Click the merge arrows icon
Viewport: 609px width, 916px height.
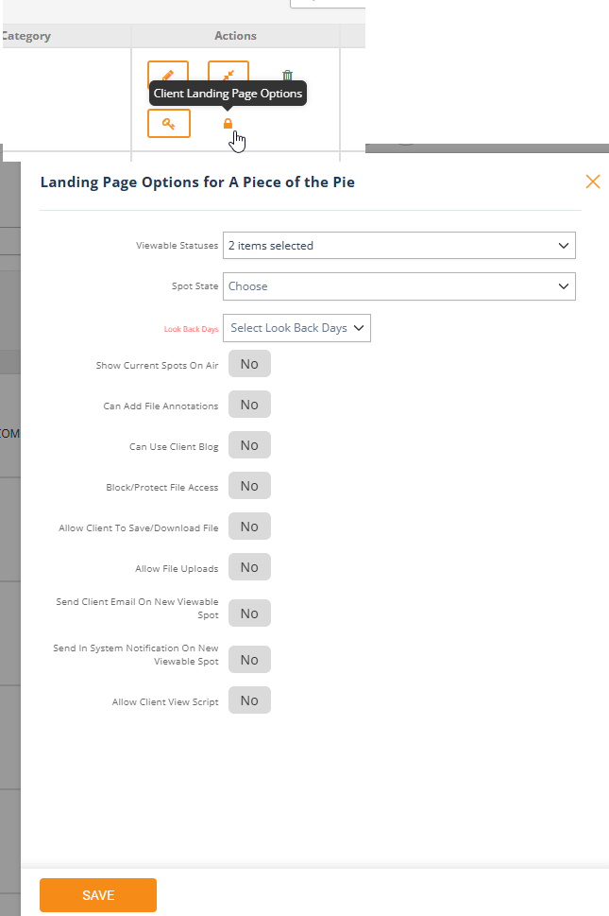tap(228, 74)
